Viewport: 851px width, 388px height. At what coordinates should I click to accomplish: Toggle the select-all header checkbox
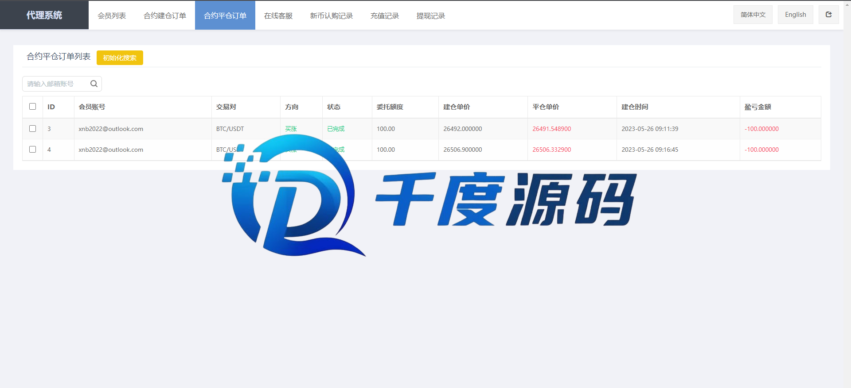pyautogui.click(x=32, y=107)
